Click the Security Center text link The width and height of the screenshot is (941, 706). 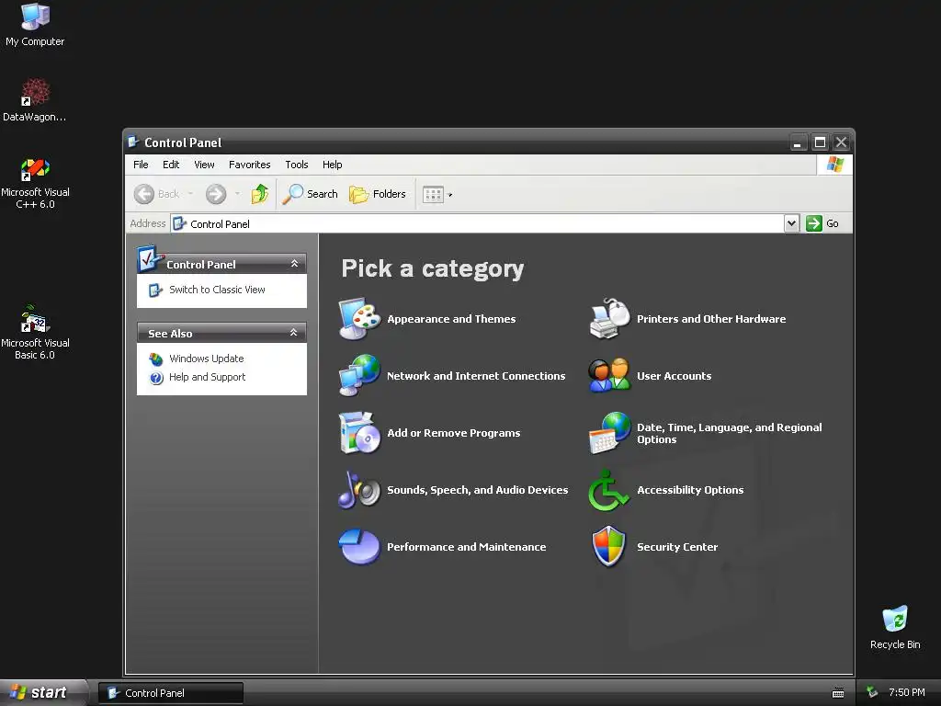(x=677, y=547)
